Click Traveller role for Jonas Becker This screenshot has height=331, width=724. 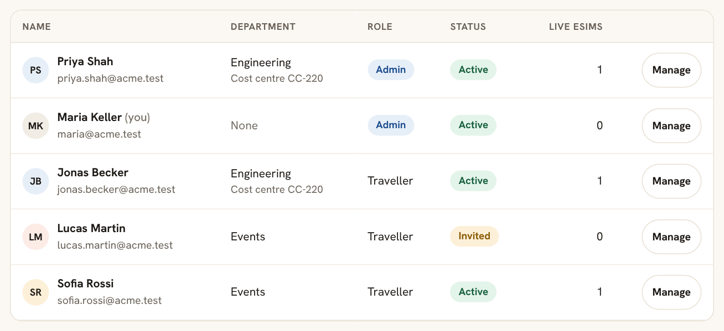[x=390, y=181]
